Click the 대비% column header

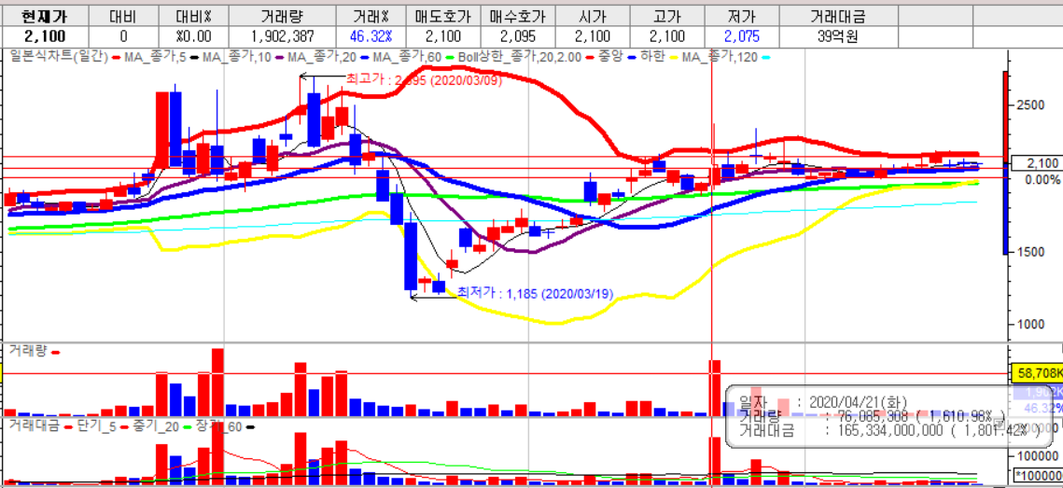click(192, 16)
